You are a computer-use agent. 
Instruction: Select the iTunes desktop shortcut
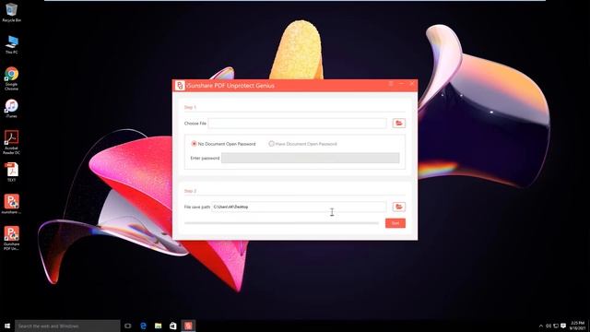coord(12,109)
